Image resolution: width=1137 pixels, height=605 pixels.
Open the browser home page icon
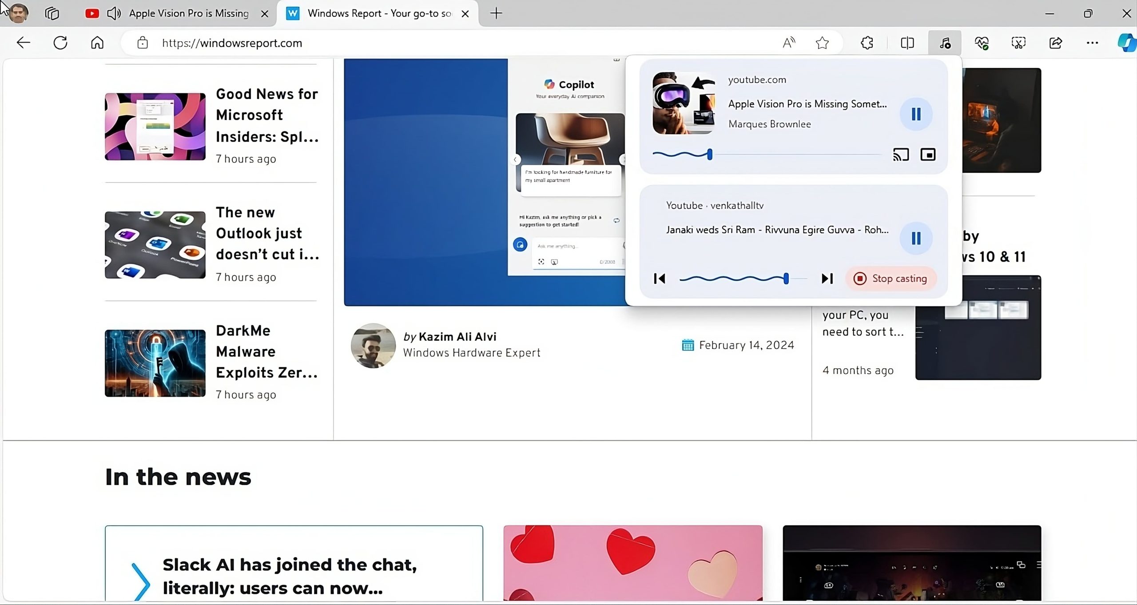pos(97,43)
